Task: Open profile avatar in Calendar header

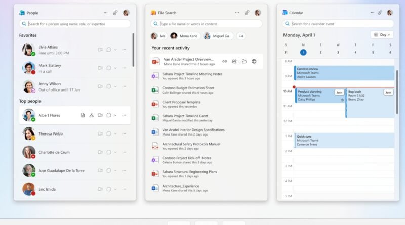Action: (x=390, y=13)
